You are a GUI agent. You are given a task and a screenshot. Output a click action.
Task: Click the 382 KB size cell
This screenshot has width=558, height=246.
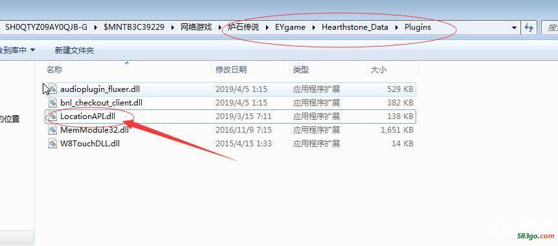click(400, 102)
